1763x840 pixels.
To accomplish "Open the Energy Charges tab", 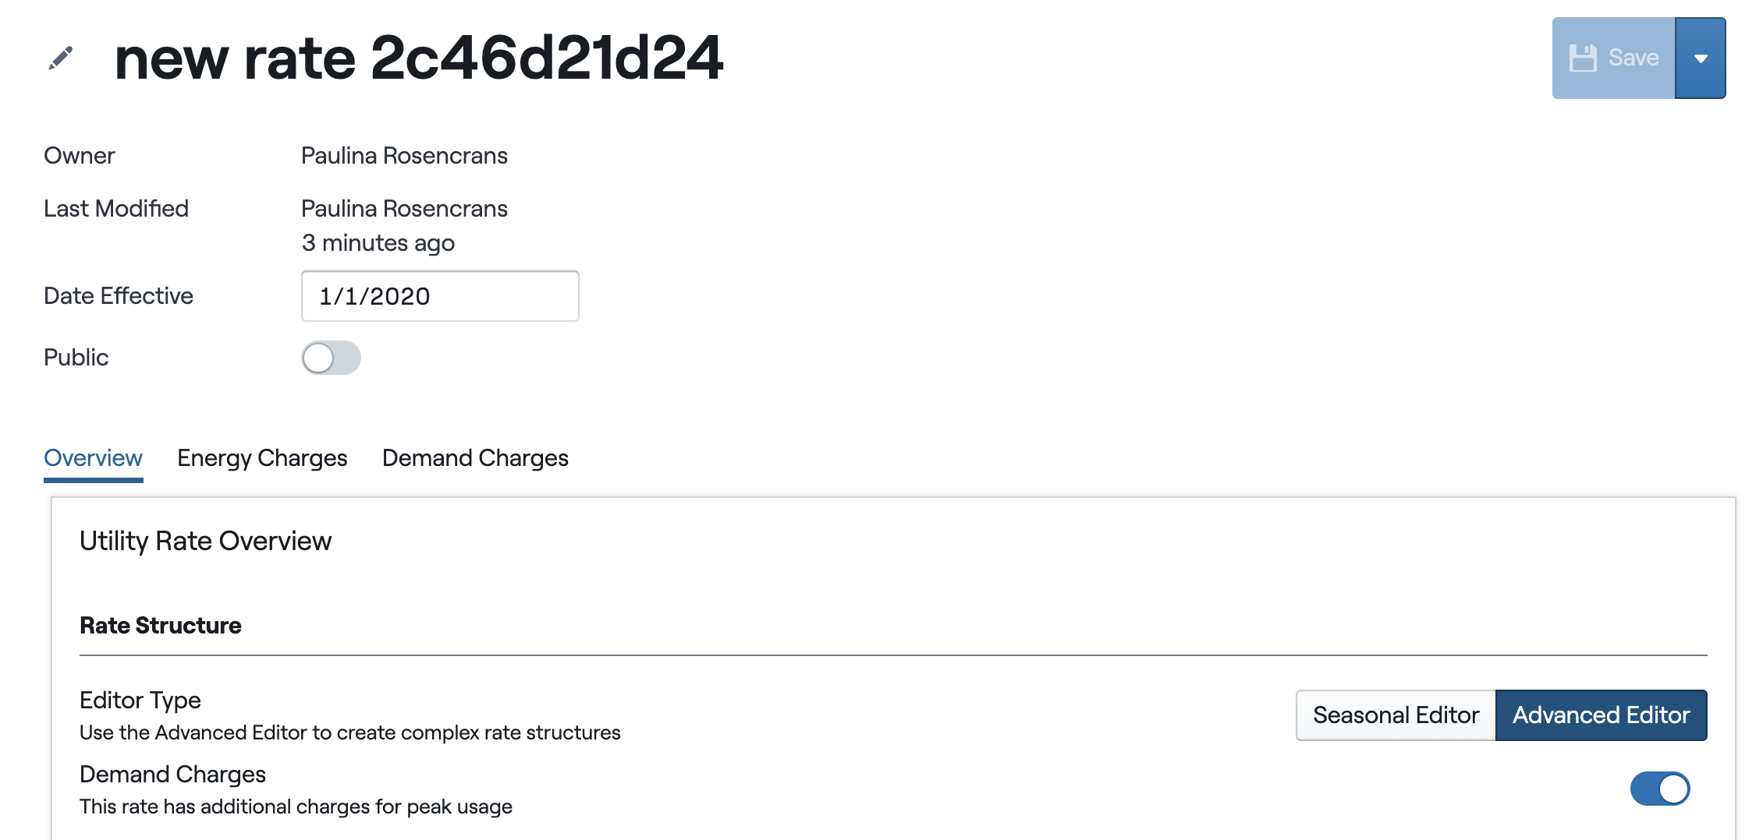I will (x=262, y=458).
